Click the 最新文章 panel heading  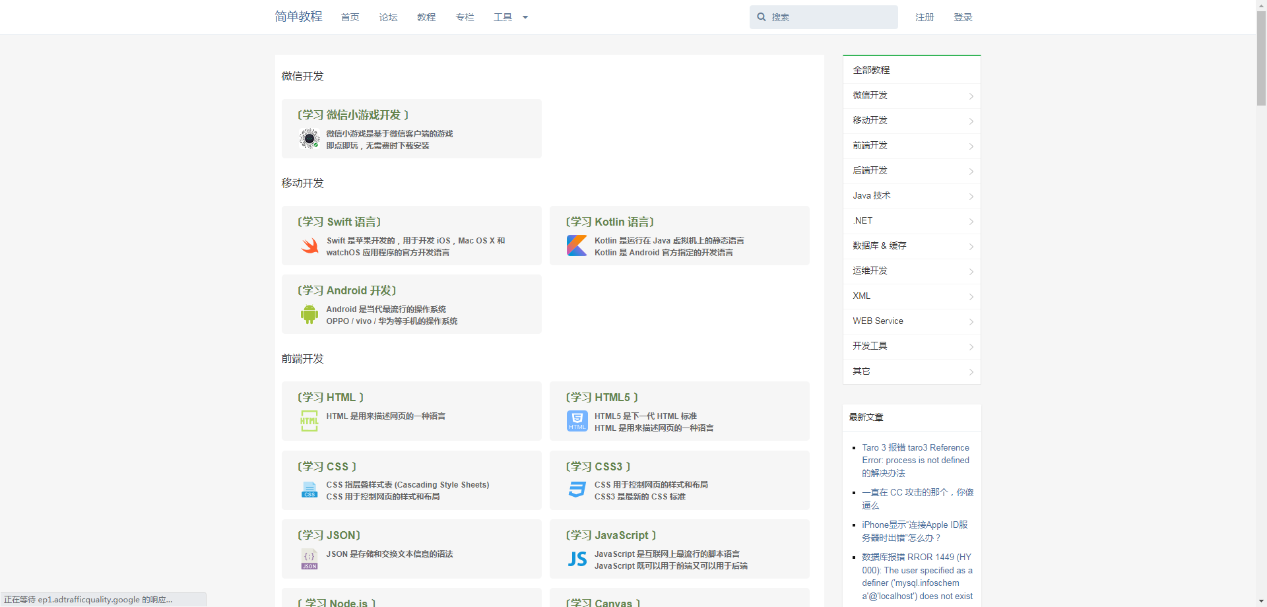pos(866,417)
